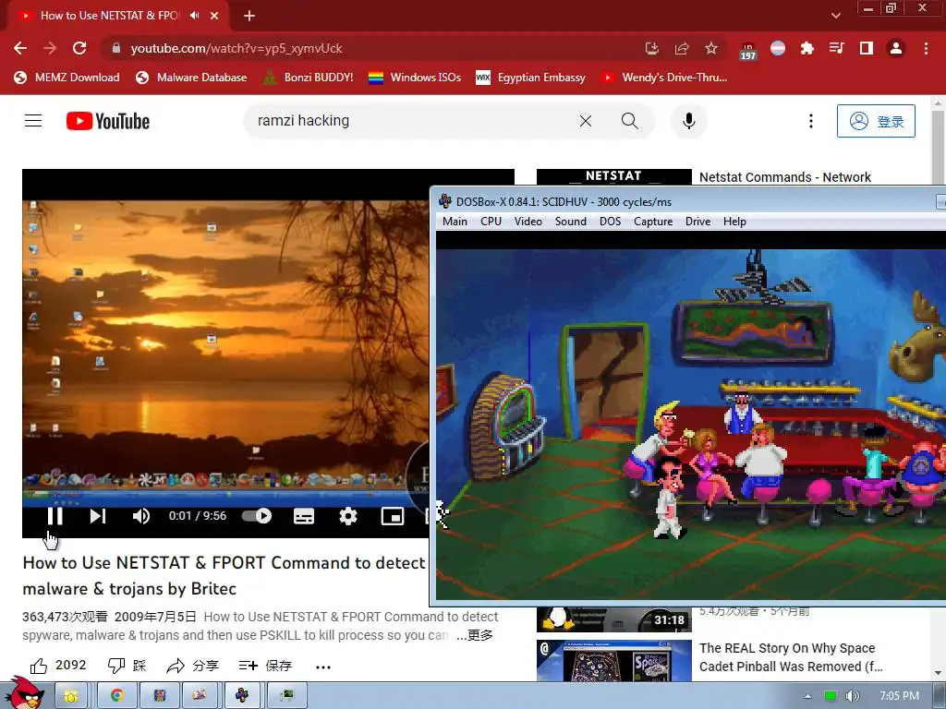
Task: Open MEMZ Download bookmark
Action: click(x=67, y=78)
